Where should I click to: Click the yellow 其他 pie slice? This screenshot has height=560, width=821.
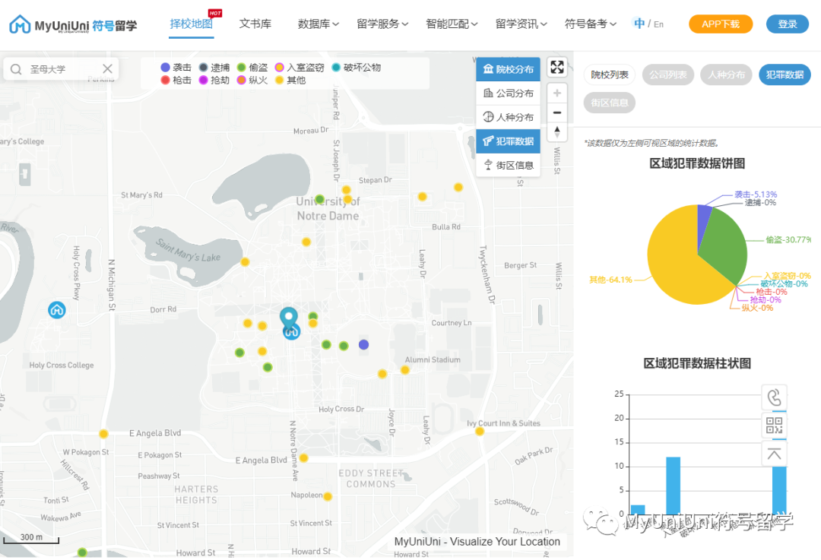pyautogui.click(x=676, y=261)
